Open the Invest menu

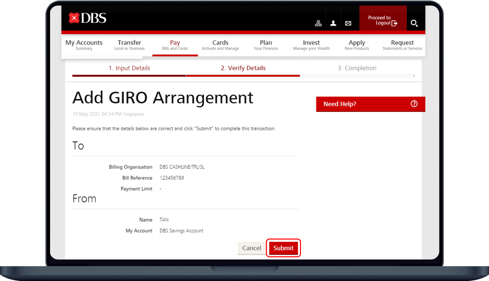pyautogui.click(x=311, y=45)
